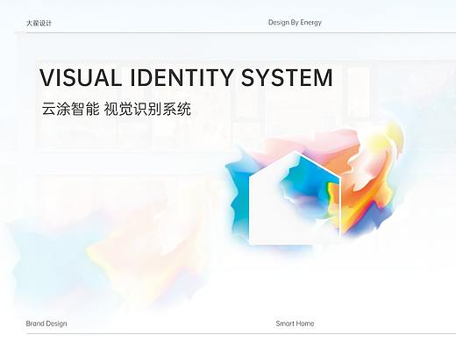Click the 'Brand Design' footer text
Screen dimensions: 456x342
[46, 324]
